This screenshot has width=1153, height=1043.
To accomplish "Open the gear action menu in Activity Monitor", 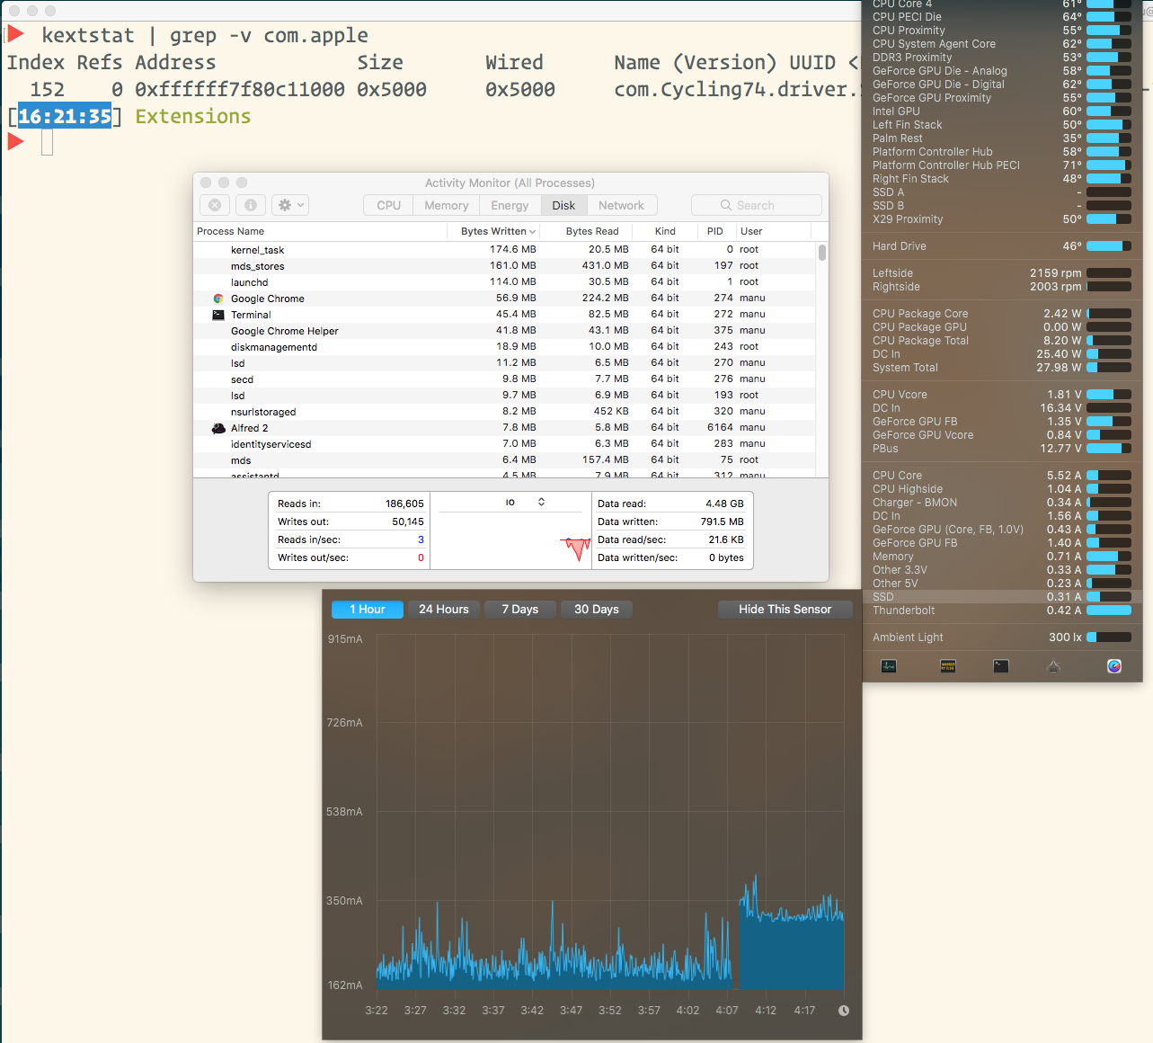I will click(x=291, y=205).
